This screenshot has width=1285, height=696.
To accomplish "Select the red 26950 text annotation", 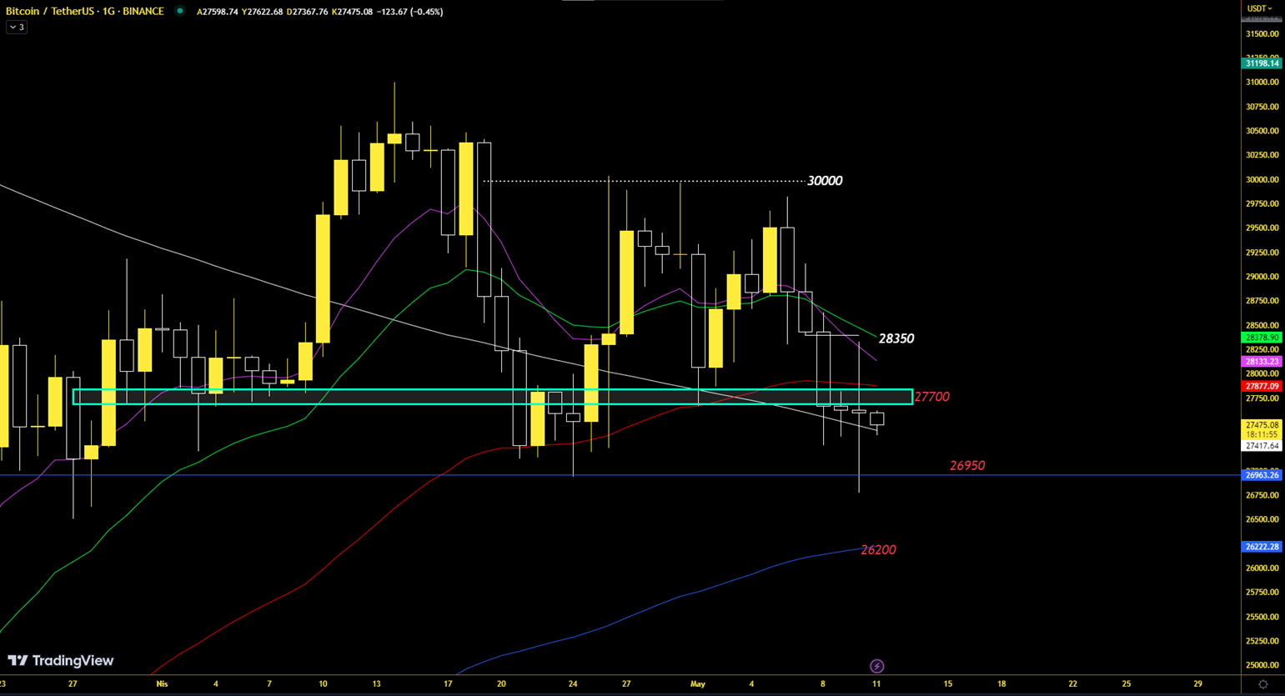I will coord(967,466).
